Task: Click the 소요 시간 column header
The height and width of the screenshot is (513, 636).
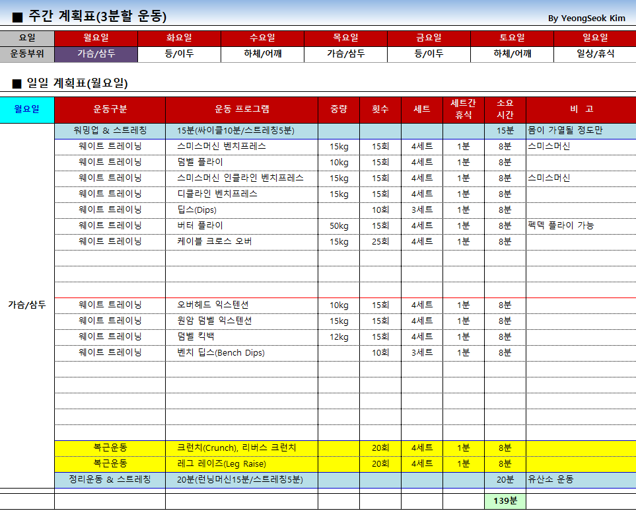Action: coord(505,110)
